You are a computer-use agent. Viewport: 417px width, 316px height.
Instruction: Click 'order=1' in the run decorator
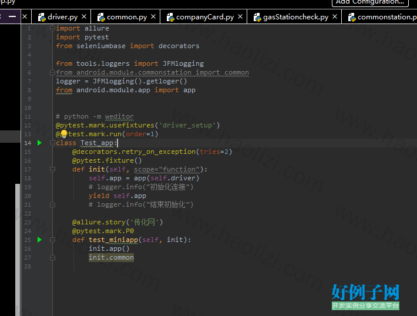(x=140, y=134)
